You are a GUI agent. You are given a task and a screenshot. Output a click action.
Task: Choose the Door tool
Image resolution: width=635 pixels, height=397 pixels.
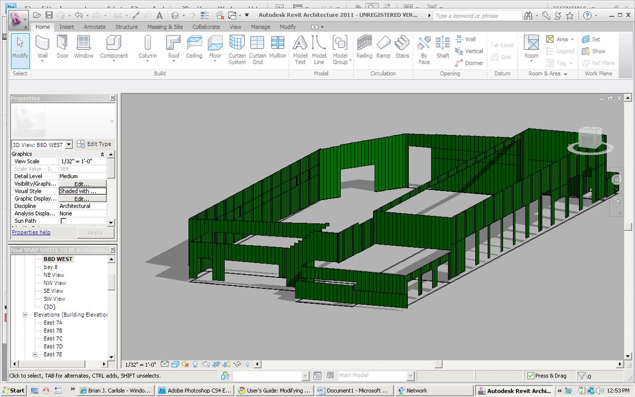(62, 47)
